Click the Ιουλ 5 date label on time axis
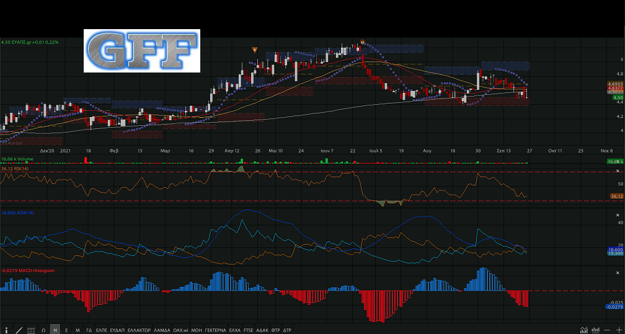 pos(376,151)
